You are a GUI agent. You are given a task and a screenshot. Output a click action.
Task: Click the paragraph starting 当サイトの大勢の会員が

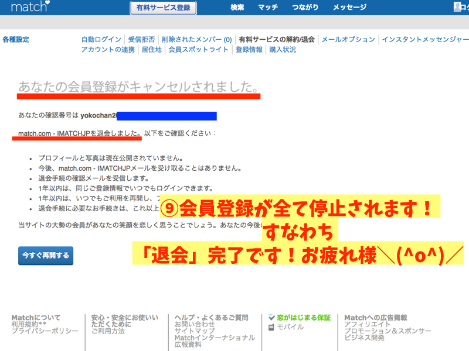140,225
